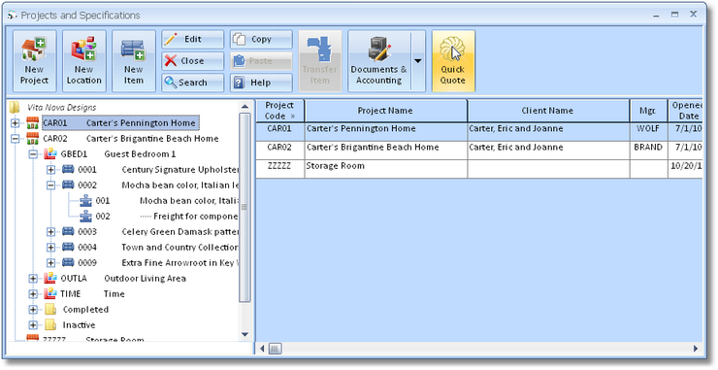Click tree scrollbar up arrow

click(245, 107)
